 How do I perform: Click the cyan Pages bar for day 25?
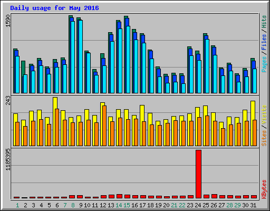pos(207,66)
